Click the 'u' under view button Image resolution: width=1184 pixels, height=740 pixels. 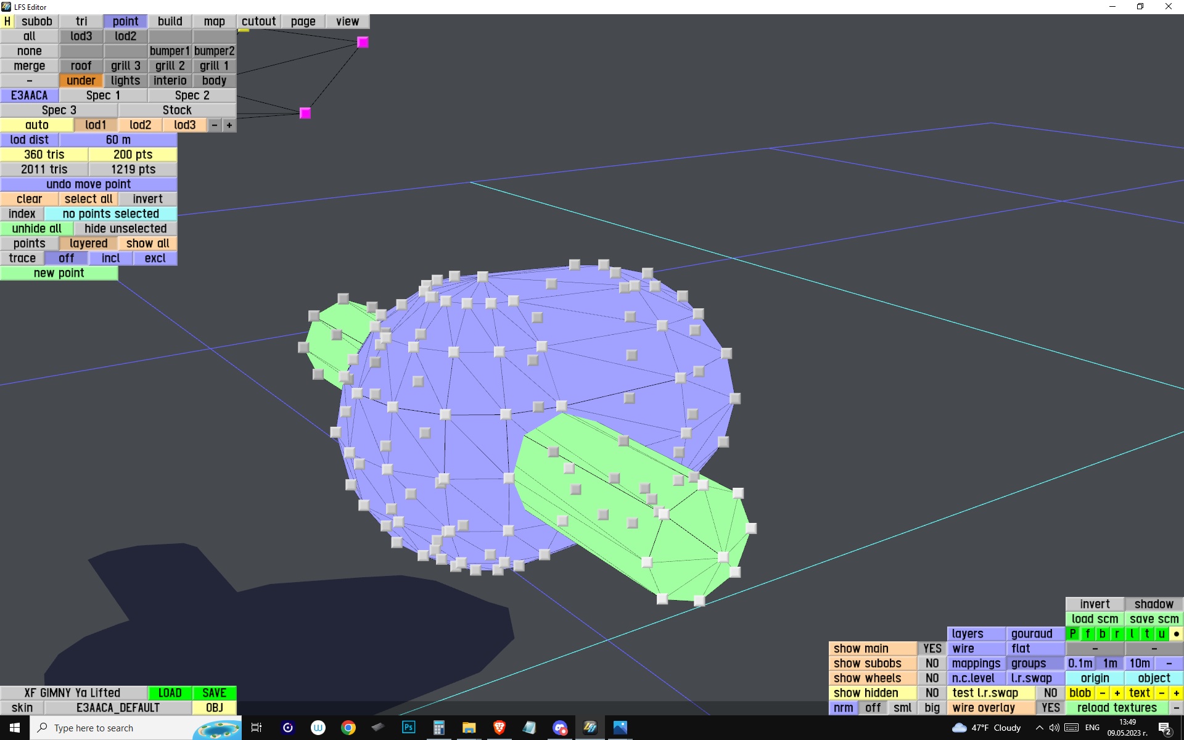click(1161, 634)
